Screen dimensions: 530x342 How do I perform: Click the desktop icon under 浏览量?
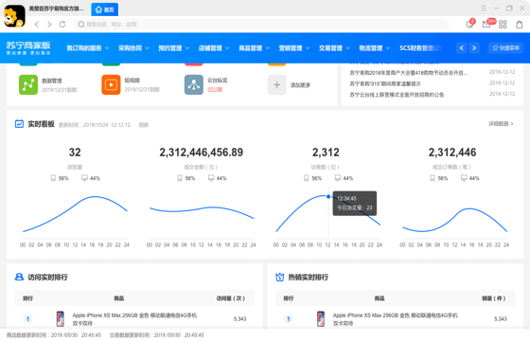(84, 178)
